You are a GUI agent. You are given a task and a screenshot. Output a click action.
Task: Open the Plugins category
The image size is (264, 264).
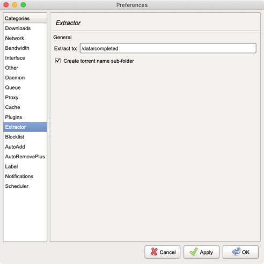(x=25, y=117)
